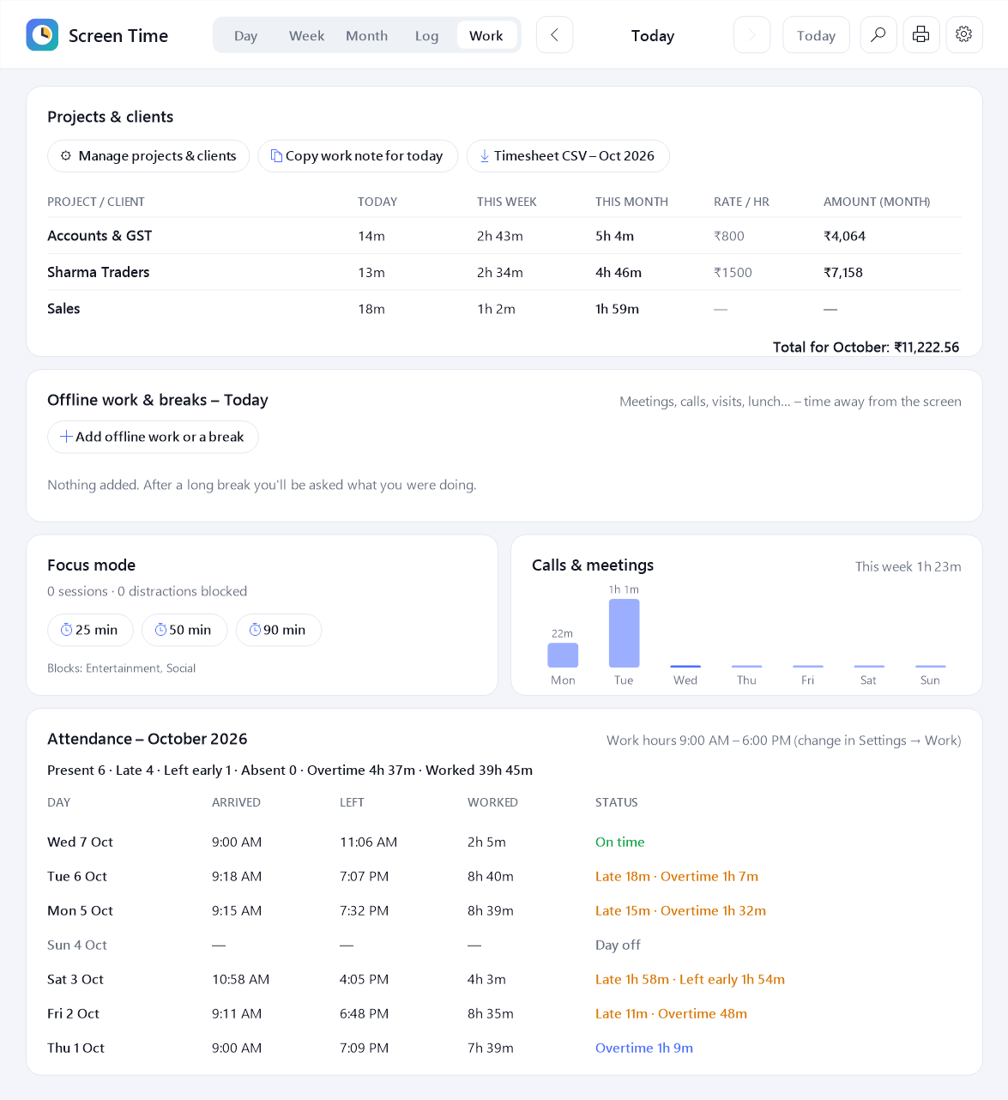
Task: Click the print icon button
Action: 921,35
